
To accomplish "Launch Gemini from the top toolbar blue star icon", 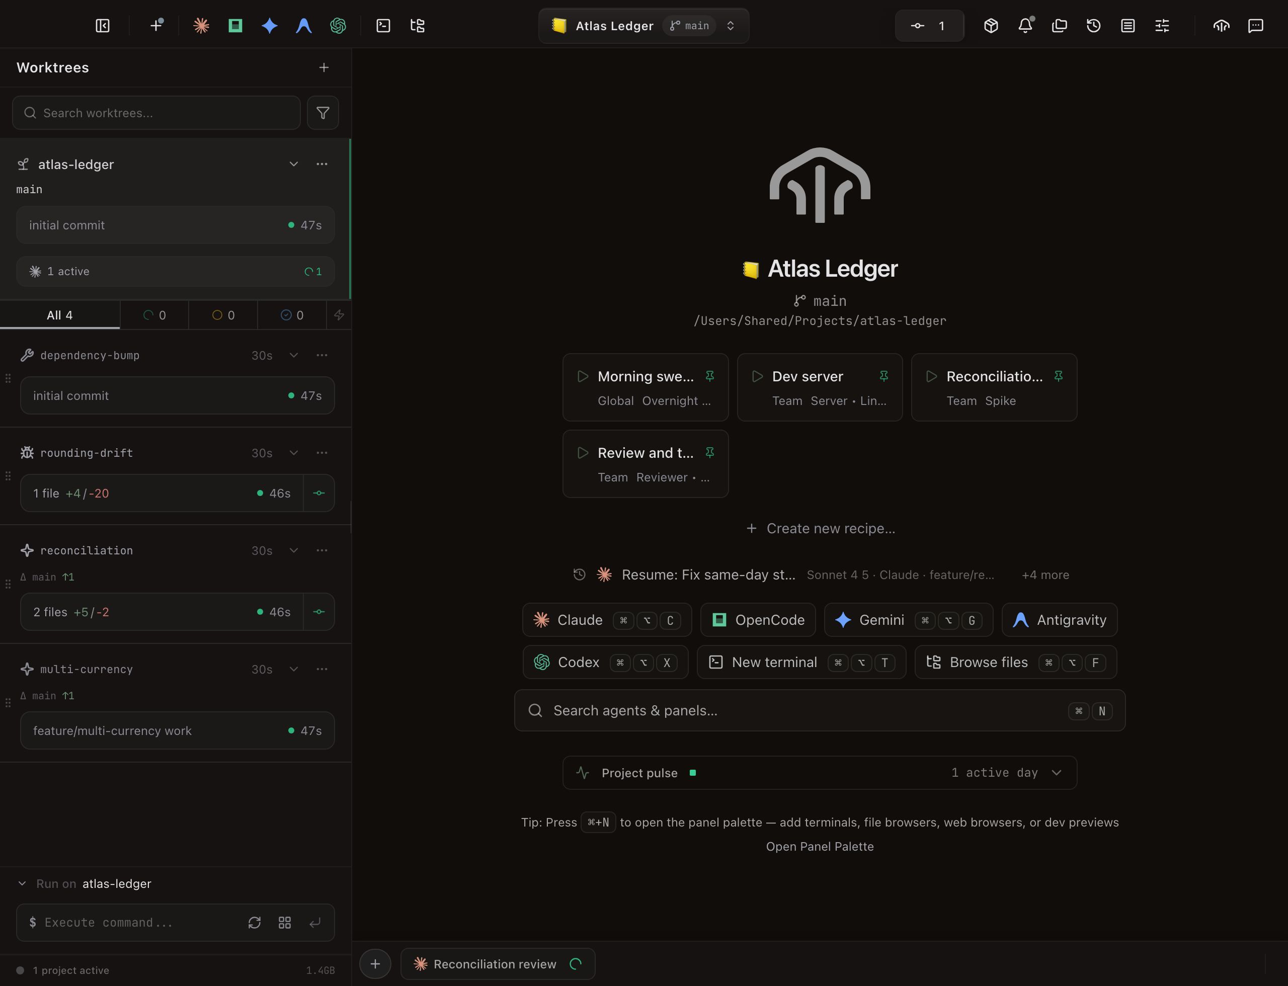I will tap(270, 26).
